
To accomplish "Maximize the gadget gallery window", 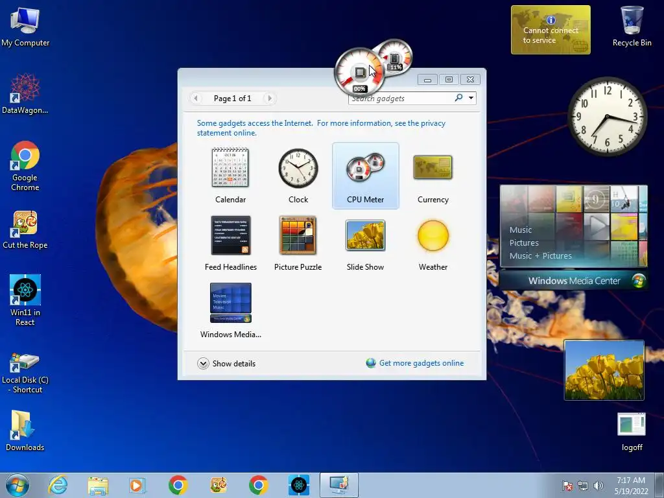I will point(449,80).
